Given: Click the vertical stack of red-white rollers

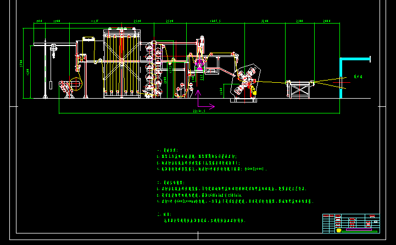Looking at the screenshot, I should [x=149, y=71].
